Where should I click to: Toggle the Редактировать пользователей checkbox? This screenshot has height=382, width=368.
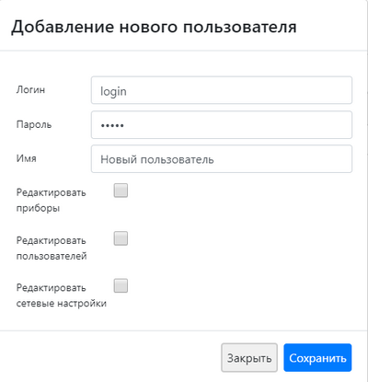click(121, 238)
